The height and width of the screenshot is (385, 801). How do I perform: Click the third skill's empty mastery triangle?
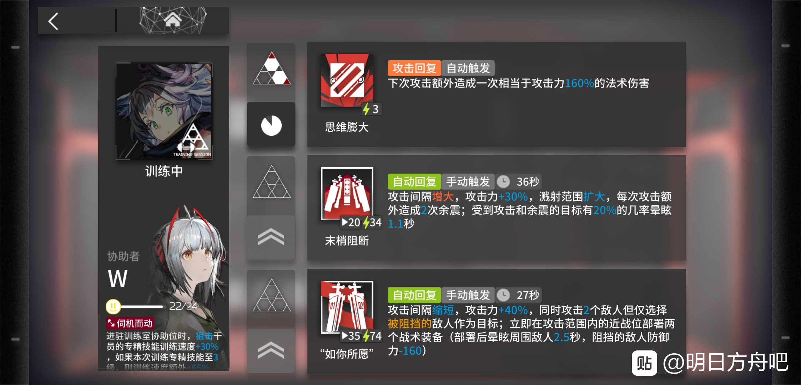[271, 295]
